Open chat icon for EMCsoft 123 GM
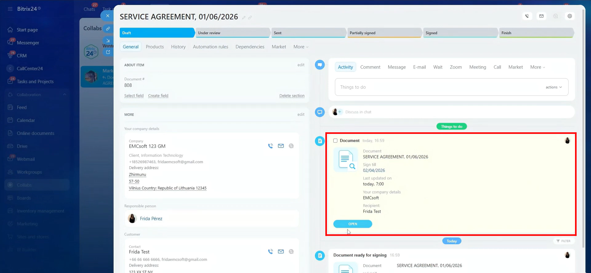Screen dimensions: 591x273 (x=291, y=146)
